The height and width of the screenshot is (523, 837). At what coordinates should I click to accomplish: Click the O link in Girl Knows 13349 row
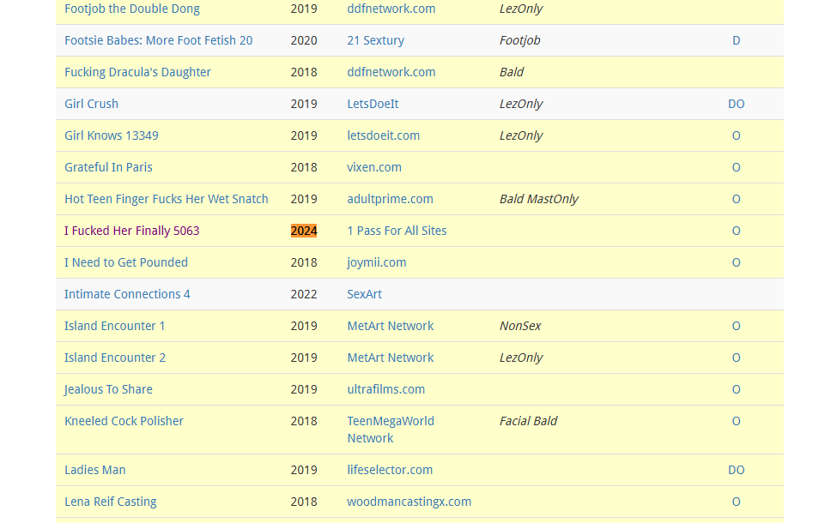point(736,135)
